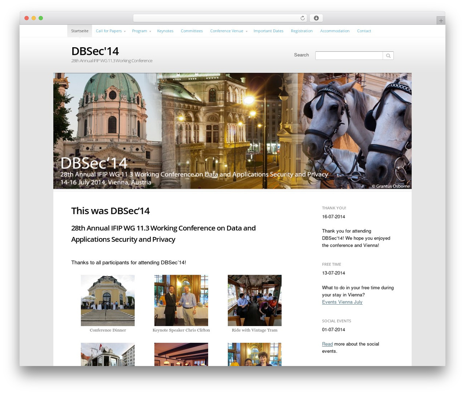Viewport: 465px width, 394px height.
Task: Open the Conference Dinner thumbnail
Action: coord(108,300)
